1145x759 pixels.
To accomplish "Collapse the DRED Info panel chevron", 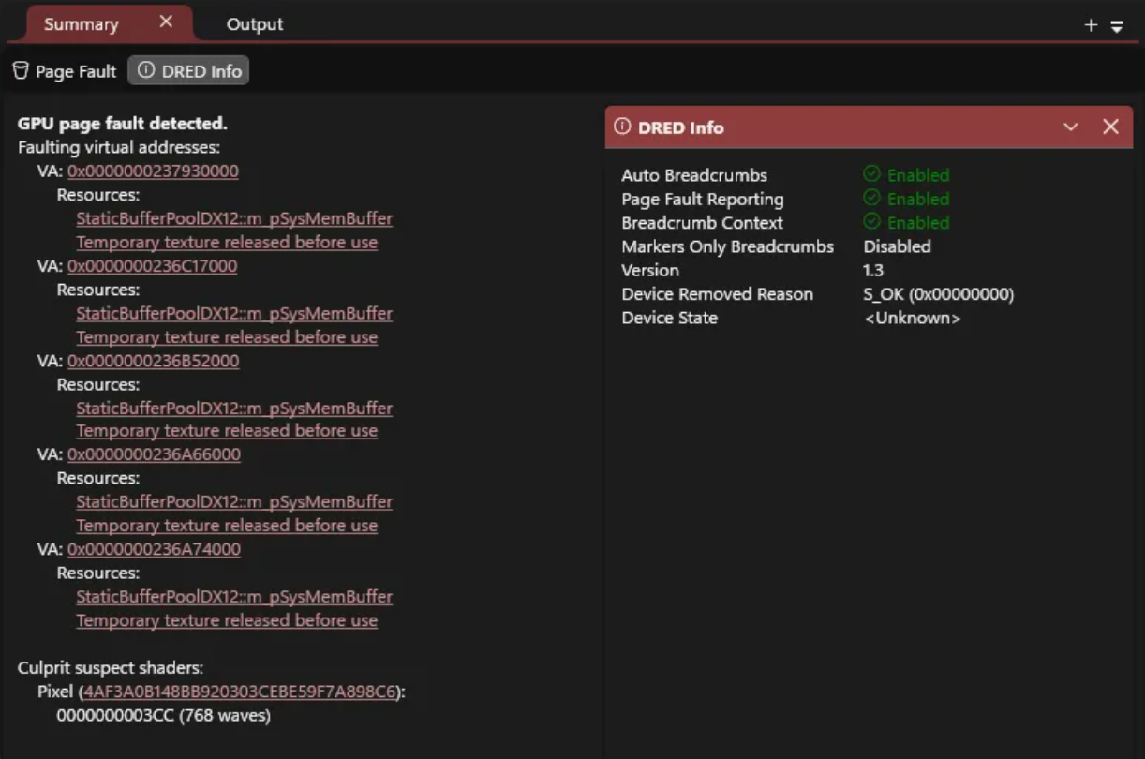I will pyautogui.click(x=1071, y=126).
